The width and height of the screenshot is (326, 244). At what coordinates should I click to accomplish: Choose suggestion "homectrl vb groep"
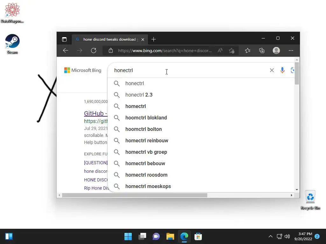(201, 152)
